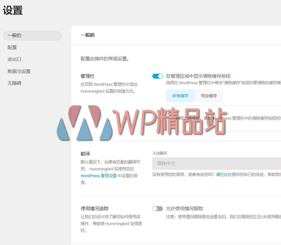The height and width of the screenshot is (245, 281).
Task: Switch to the 特定缓存 tab
Action: coord(208,96)
